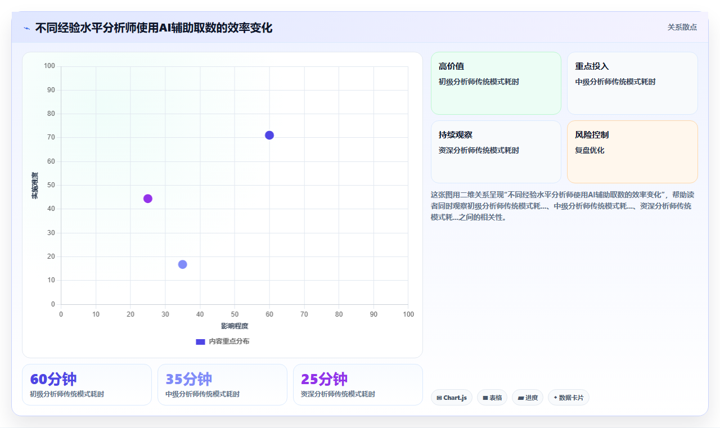Open the 持续观察 quadrant card
This screenshot has height=428, width=720.
pyautogui.click(x=496, y=152)
